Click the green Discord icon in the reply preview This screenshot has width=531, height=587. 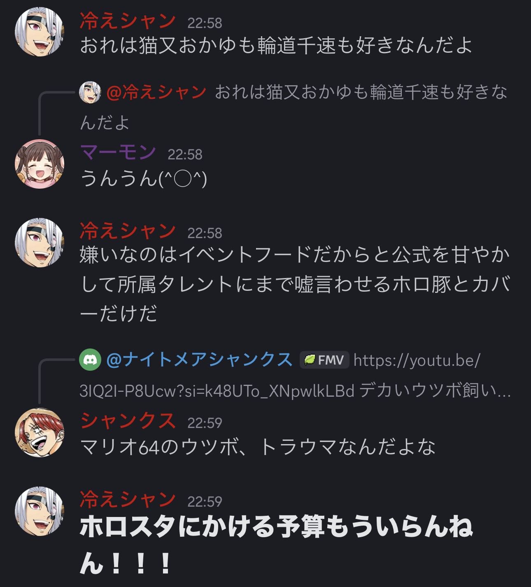pos(90,360)
